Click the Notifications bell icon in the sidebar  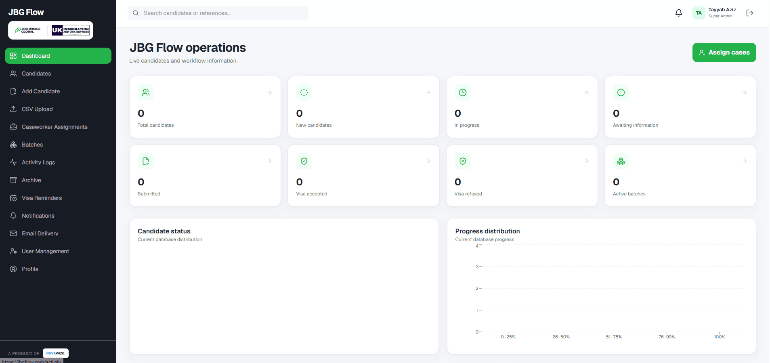[x=13, y=216]
